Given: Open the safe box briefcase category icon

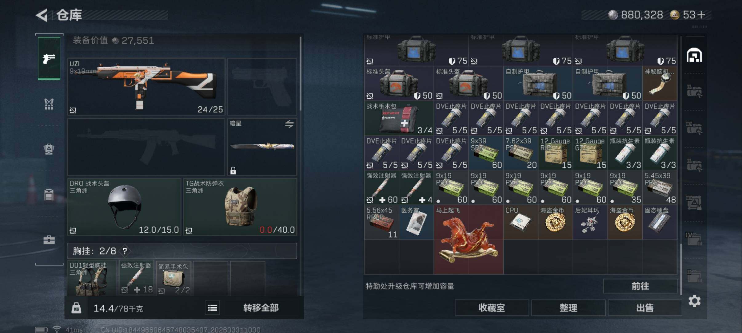Looking at the screenshot, I should [x=49, y=240].
